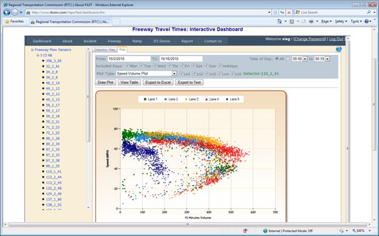
Task: Click the dashboard help globe icon
Action: 338,49
